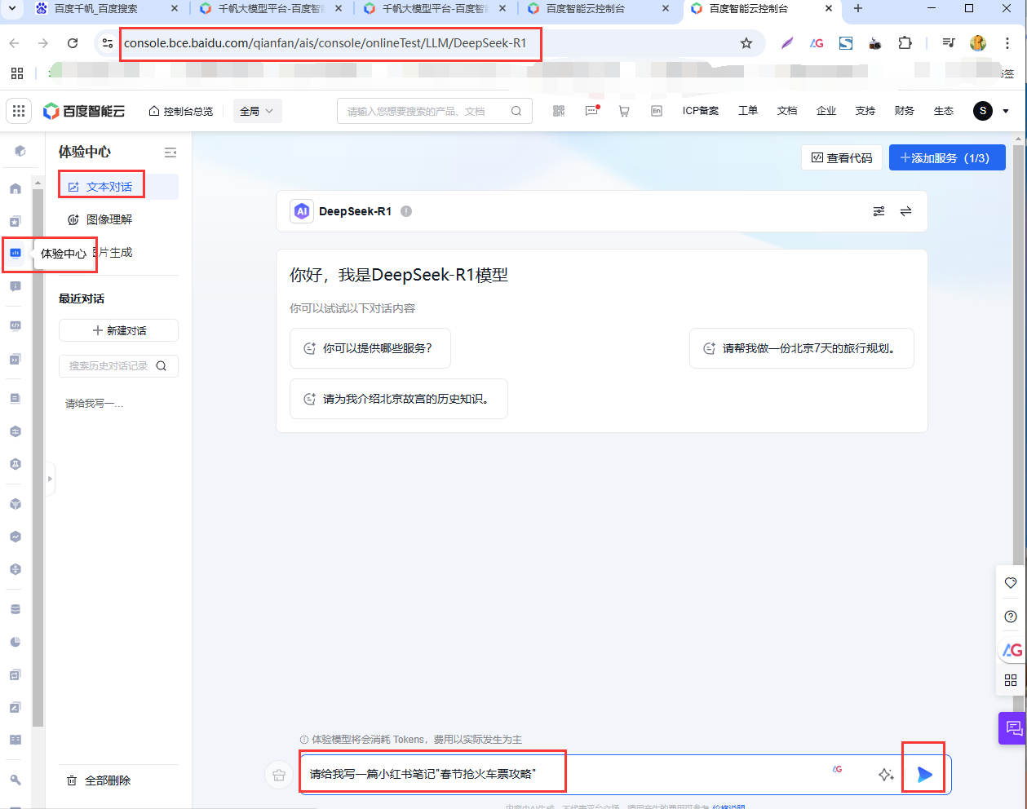This screenshot has height=809, width=1027.
Task: Open the account dropdown arrow beside avatar
Action: pos(1006,111)
